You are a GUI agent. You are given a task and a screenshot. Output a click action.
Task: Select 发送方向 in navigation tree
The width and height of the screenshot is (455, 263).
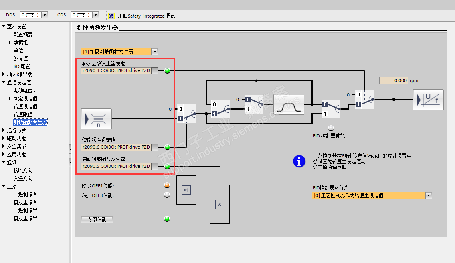[23, 178]
